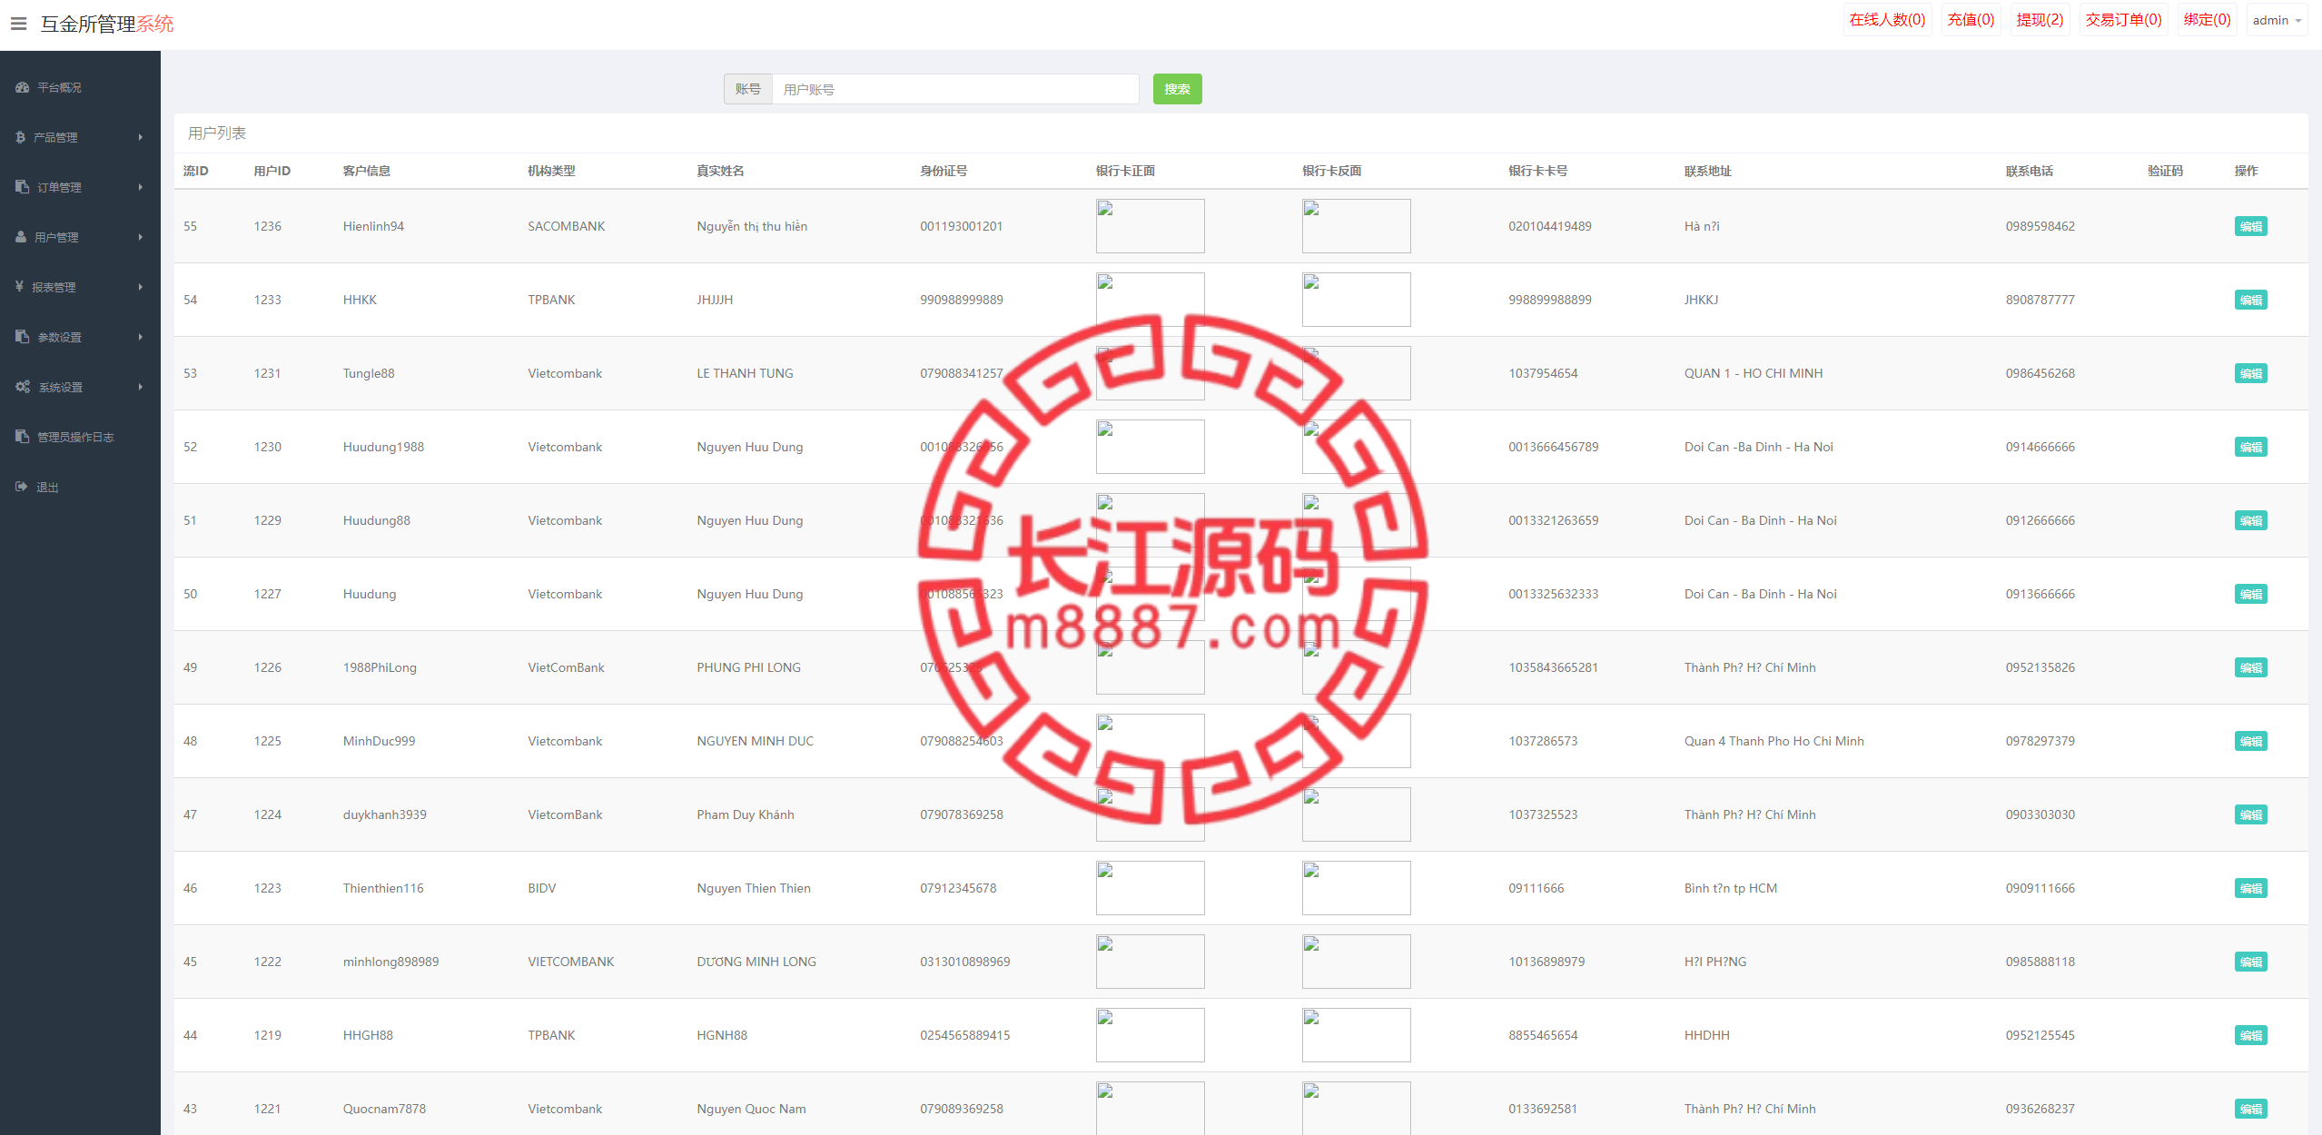This screenshot has height=1135, width=2322.
Task: Open 系统设置 menu item
Action: [x=80, y=387]
